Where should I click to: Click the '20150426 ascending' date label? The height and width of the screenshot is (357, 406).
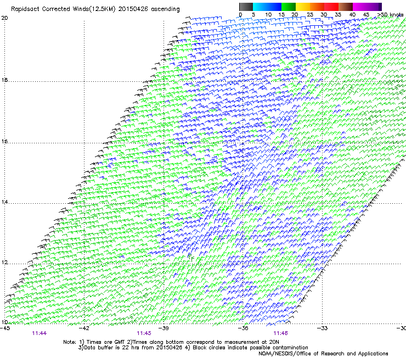(149, 9)
